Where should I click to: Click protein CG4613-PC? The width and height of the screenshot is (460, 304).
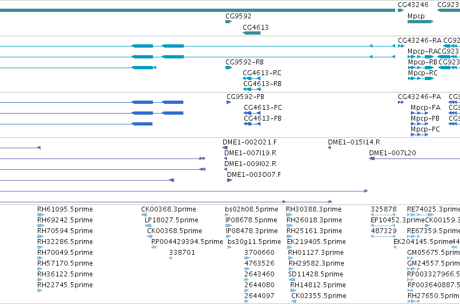263,108
